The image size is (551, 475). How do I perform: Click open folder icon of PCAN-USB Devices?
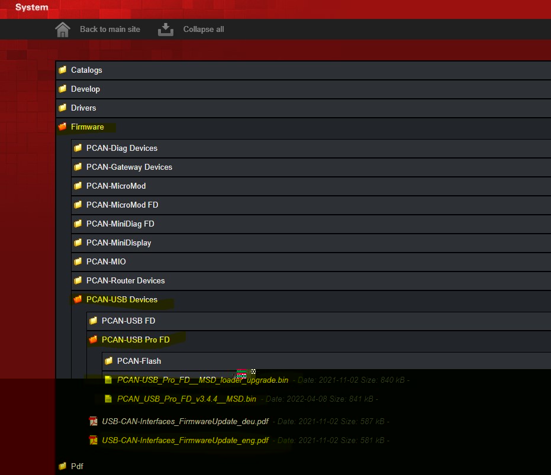coord(78,299)
